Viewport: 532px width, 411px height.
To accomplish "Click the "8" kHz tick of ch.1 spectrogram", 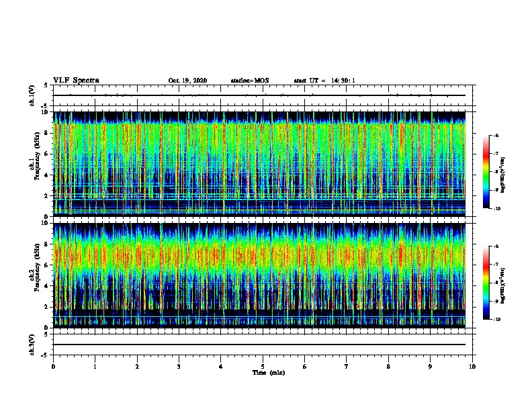I will 46,133.
